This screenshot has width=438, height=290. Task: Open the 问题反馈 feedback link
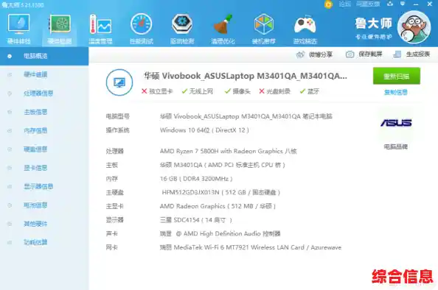click(x=368, y=4)
